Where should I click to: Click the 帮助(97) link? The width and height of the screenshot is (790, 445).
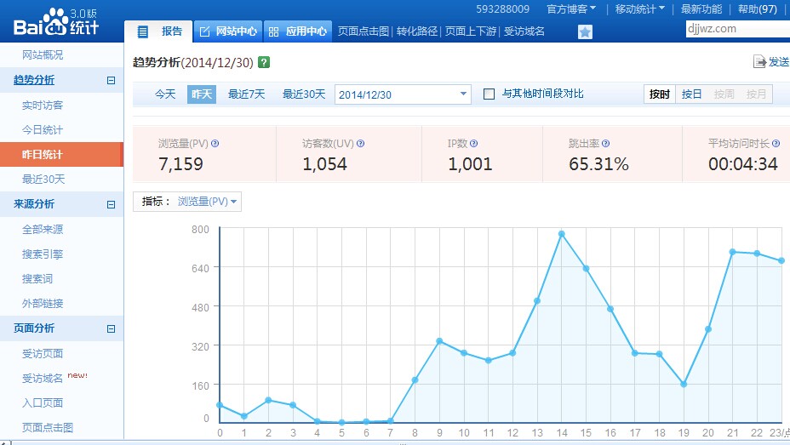click(x=758, y=9)
